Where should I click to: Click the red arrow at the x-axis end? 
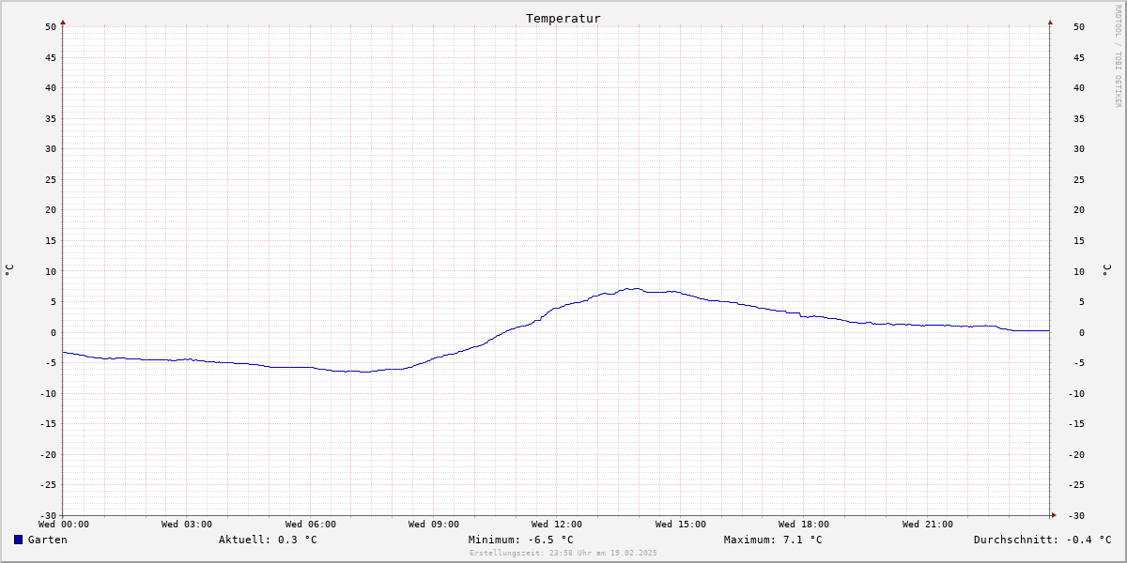[x=1054, y=515]
